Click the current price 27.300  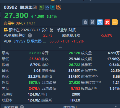pyautogui.click(x=16, y=15)
